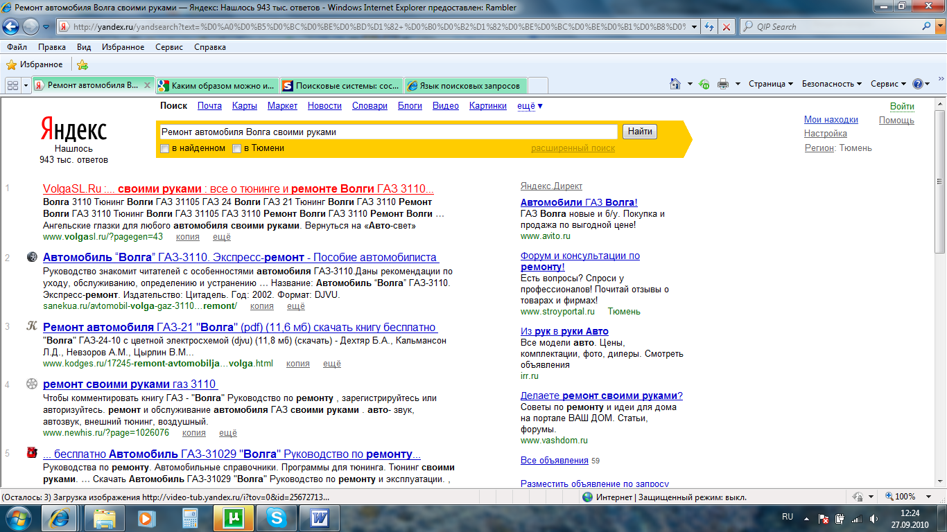This screenshot has height=532, width=947.
Task: Open Internet Explorer from the taskbar
Action: tap(59, 517)
